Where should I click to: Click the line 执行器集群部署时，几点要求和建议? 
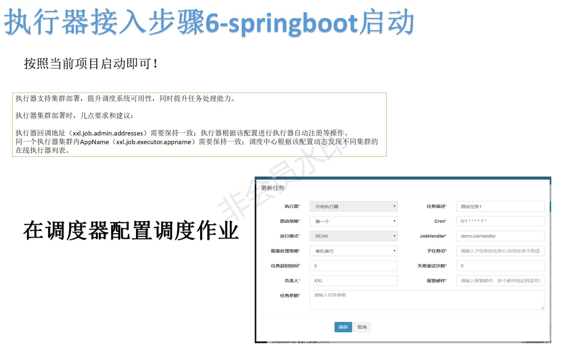74,115
